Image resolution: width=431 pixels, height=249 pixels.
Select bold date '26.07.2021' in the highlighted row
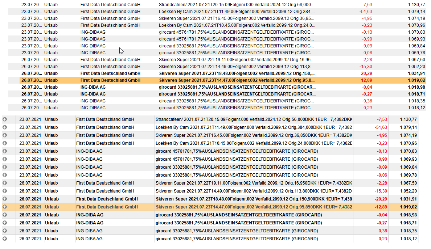30,207
